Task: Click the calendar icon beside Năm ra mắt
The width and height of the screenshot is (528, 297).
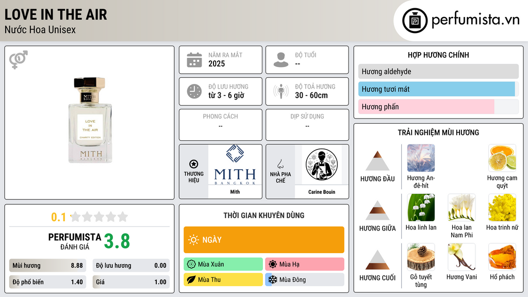Action: (x=194, y=60)
